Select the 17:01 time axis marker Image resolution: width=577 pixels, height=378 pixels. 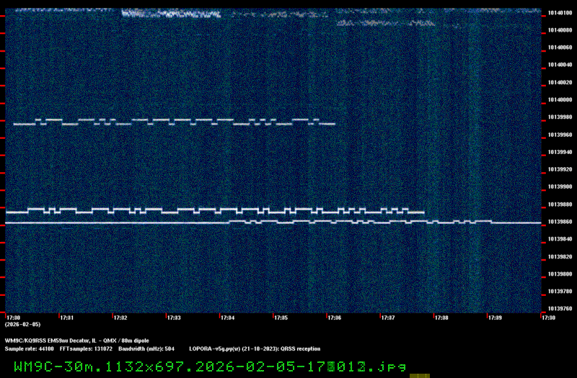coord(67,318)
